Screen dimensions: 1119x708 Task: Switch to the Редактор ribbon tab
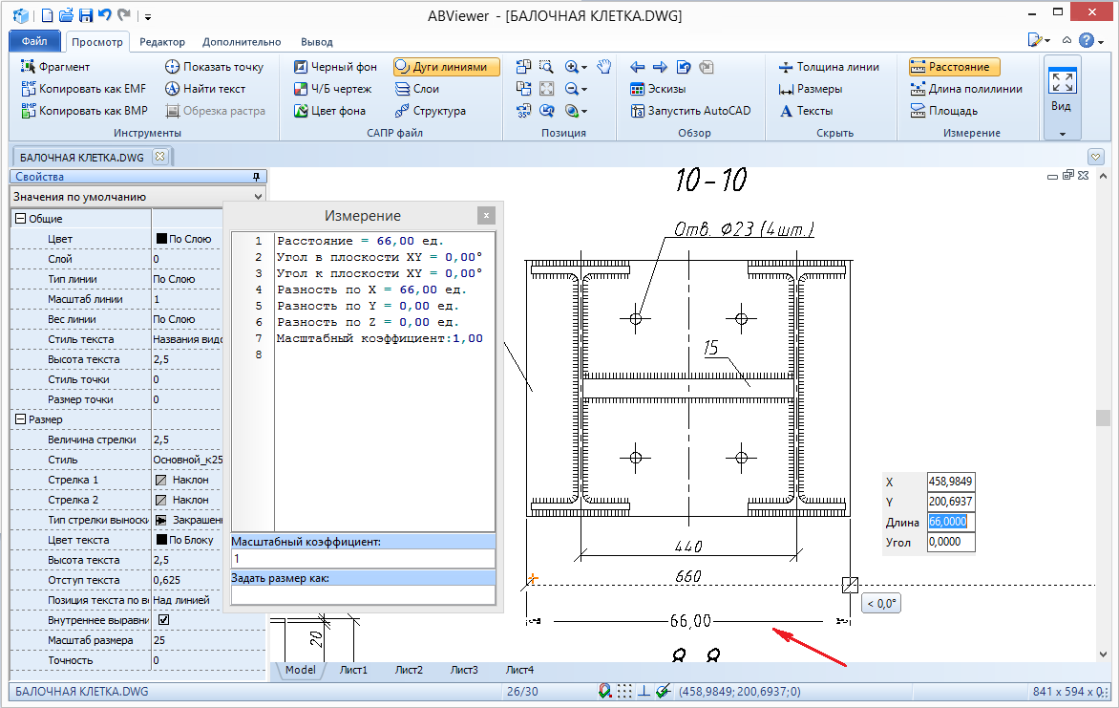pyautogui.click(x=162, y=42)
